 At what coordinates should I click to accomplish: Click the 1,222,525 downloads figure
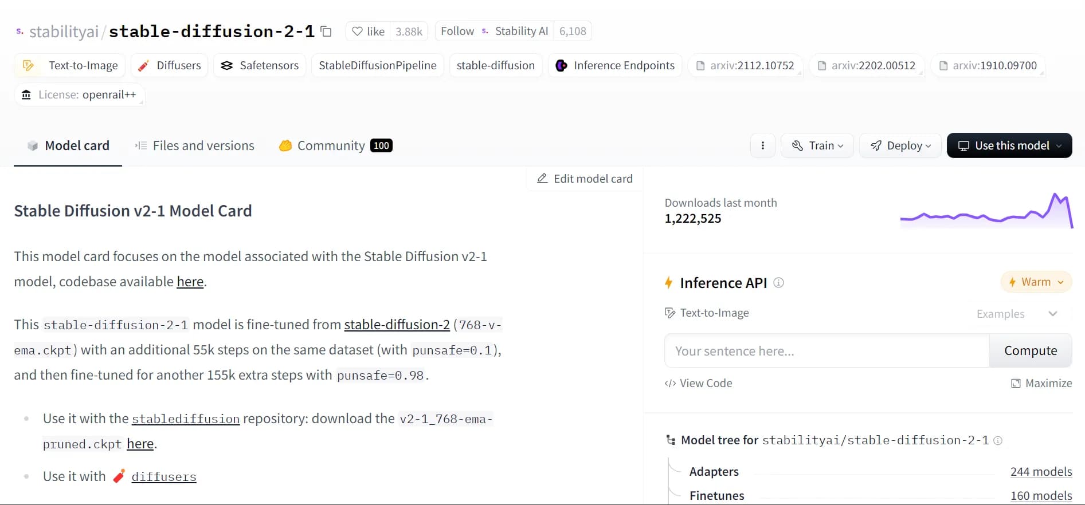(x=693, y=219)
